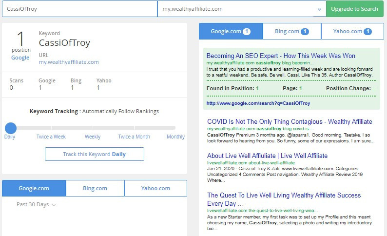The width and height of the screenshot is (387, 236).
Task: Set tracking frequency to Daily label
Action: (10, 137)
